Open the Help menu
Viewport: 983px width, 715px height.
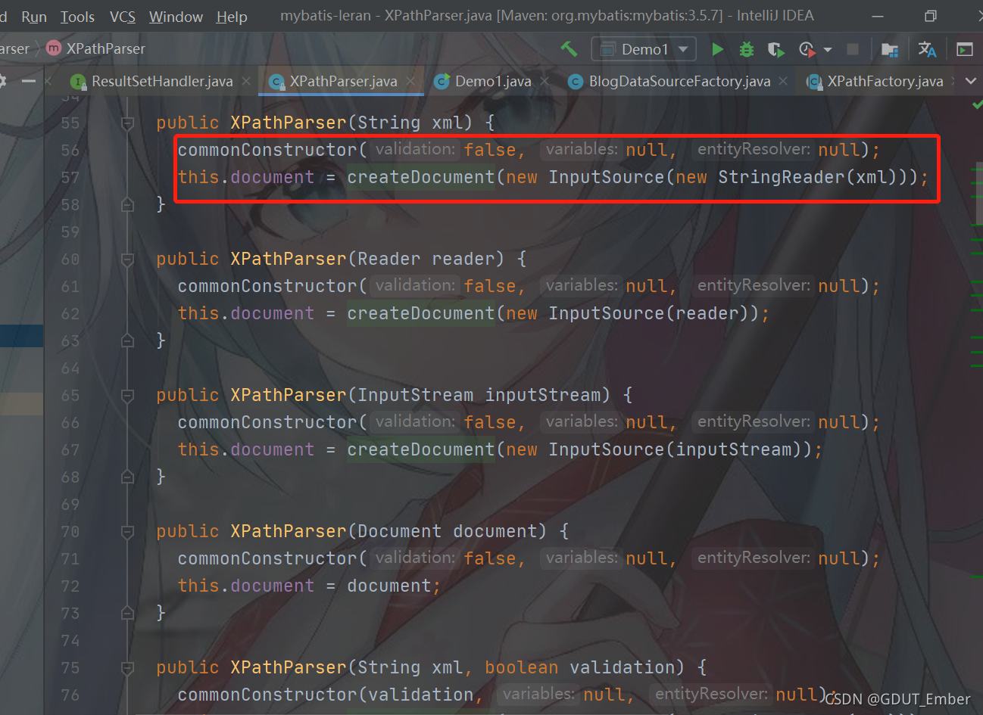pos(232,16)
